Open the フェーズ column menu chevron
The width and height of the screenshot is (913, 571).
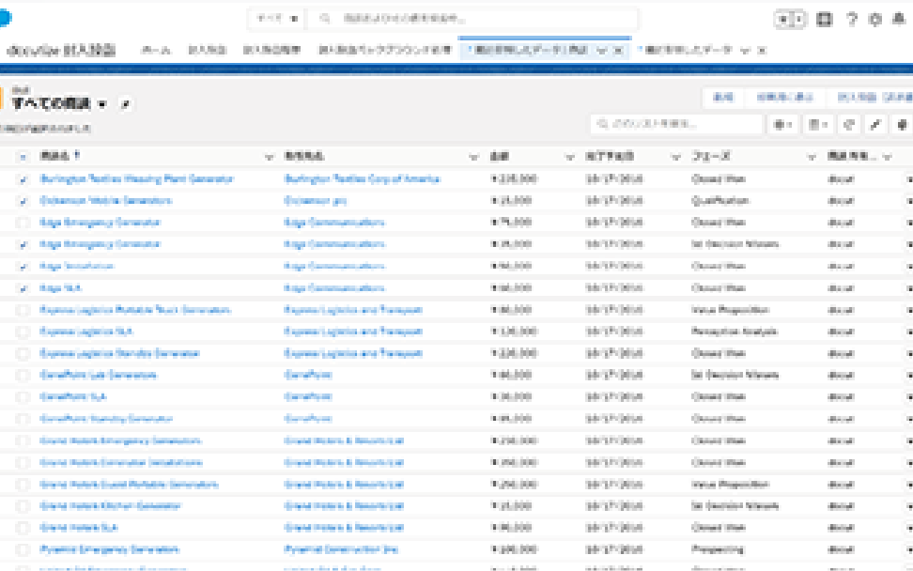point(812,157)
